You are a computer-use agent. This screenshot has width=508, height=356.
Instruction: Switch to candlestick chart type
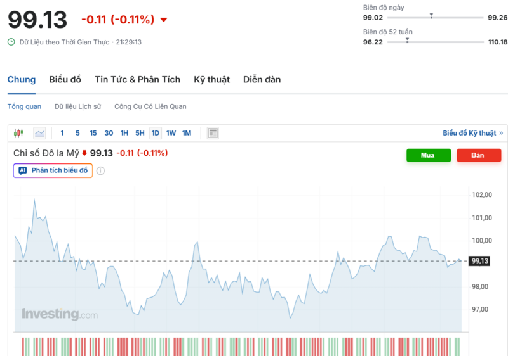(x=18, y=133)
